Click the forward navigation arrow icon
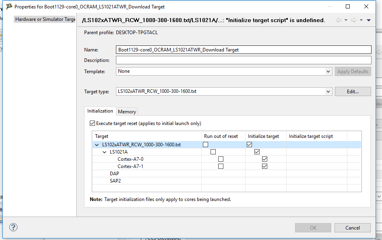This screenshot has height=240, width=382. pos(354,20)
